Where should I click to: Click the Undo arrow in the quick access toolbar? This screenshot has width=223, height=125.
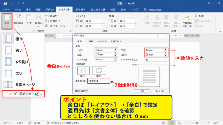(x=11, y=3)
